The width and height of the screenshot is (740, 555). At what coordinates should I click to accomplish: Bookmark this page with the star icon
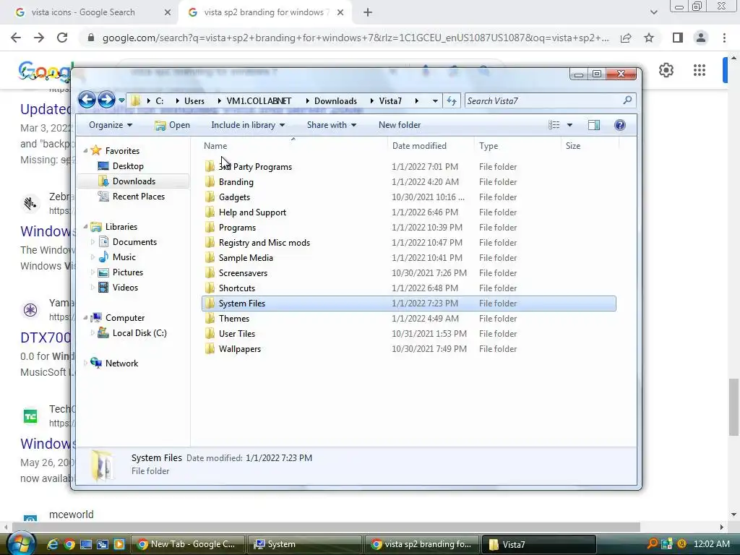tap(649, 38)
